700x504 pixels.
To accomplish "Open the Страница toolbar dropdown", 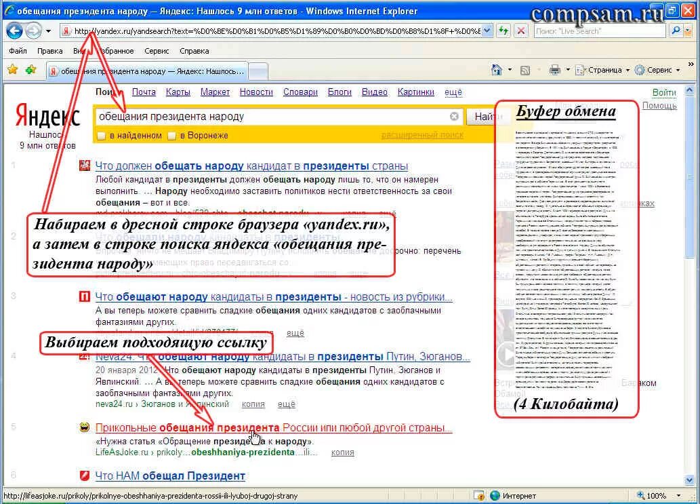I will click(x=602, y=70).
